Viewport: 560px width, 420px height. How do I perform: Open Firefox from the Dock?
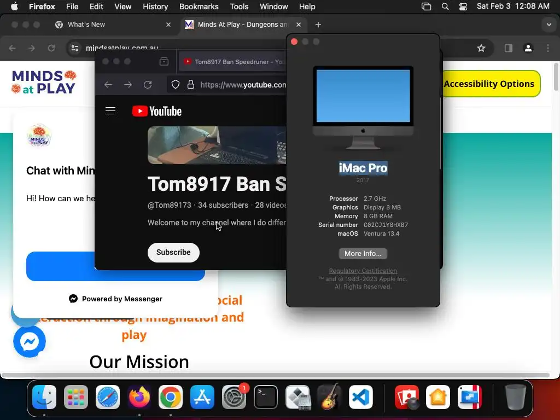pyautogui.click(x=139, y=397)
